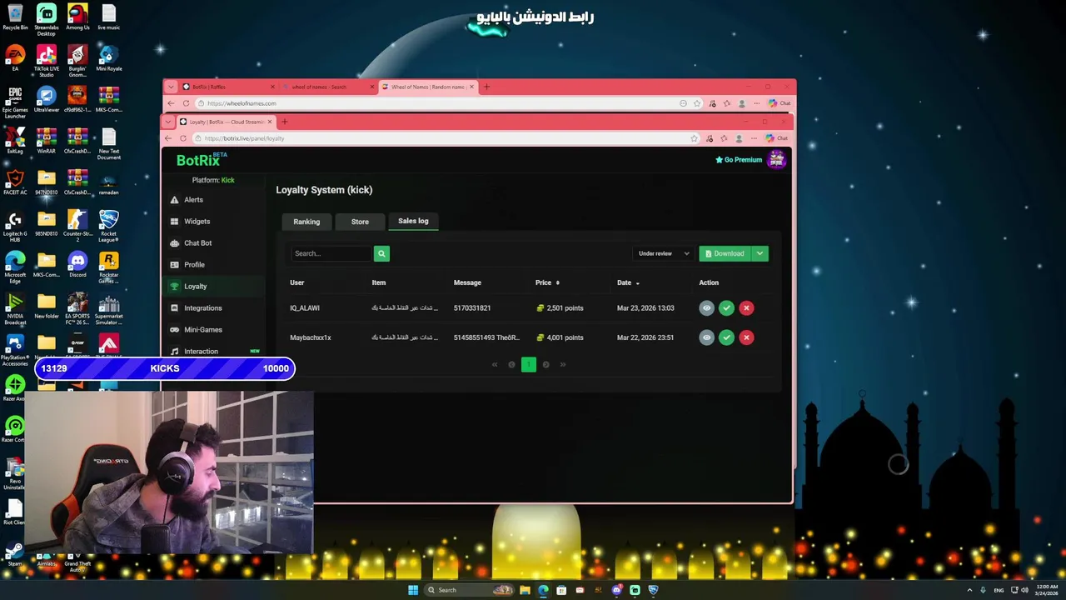Open Microsoft Edge from taskbar
This screenshot has width=1066, height=600.
click(x=543, y=590)
